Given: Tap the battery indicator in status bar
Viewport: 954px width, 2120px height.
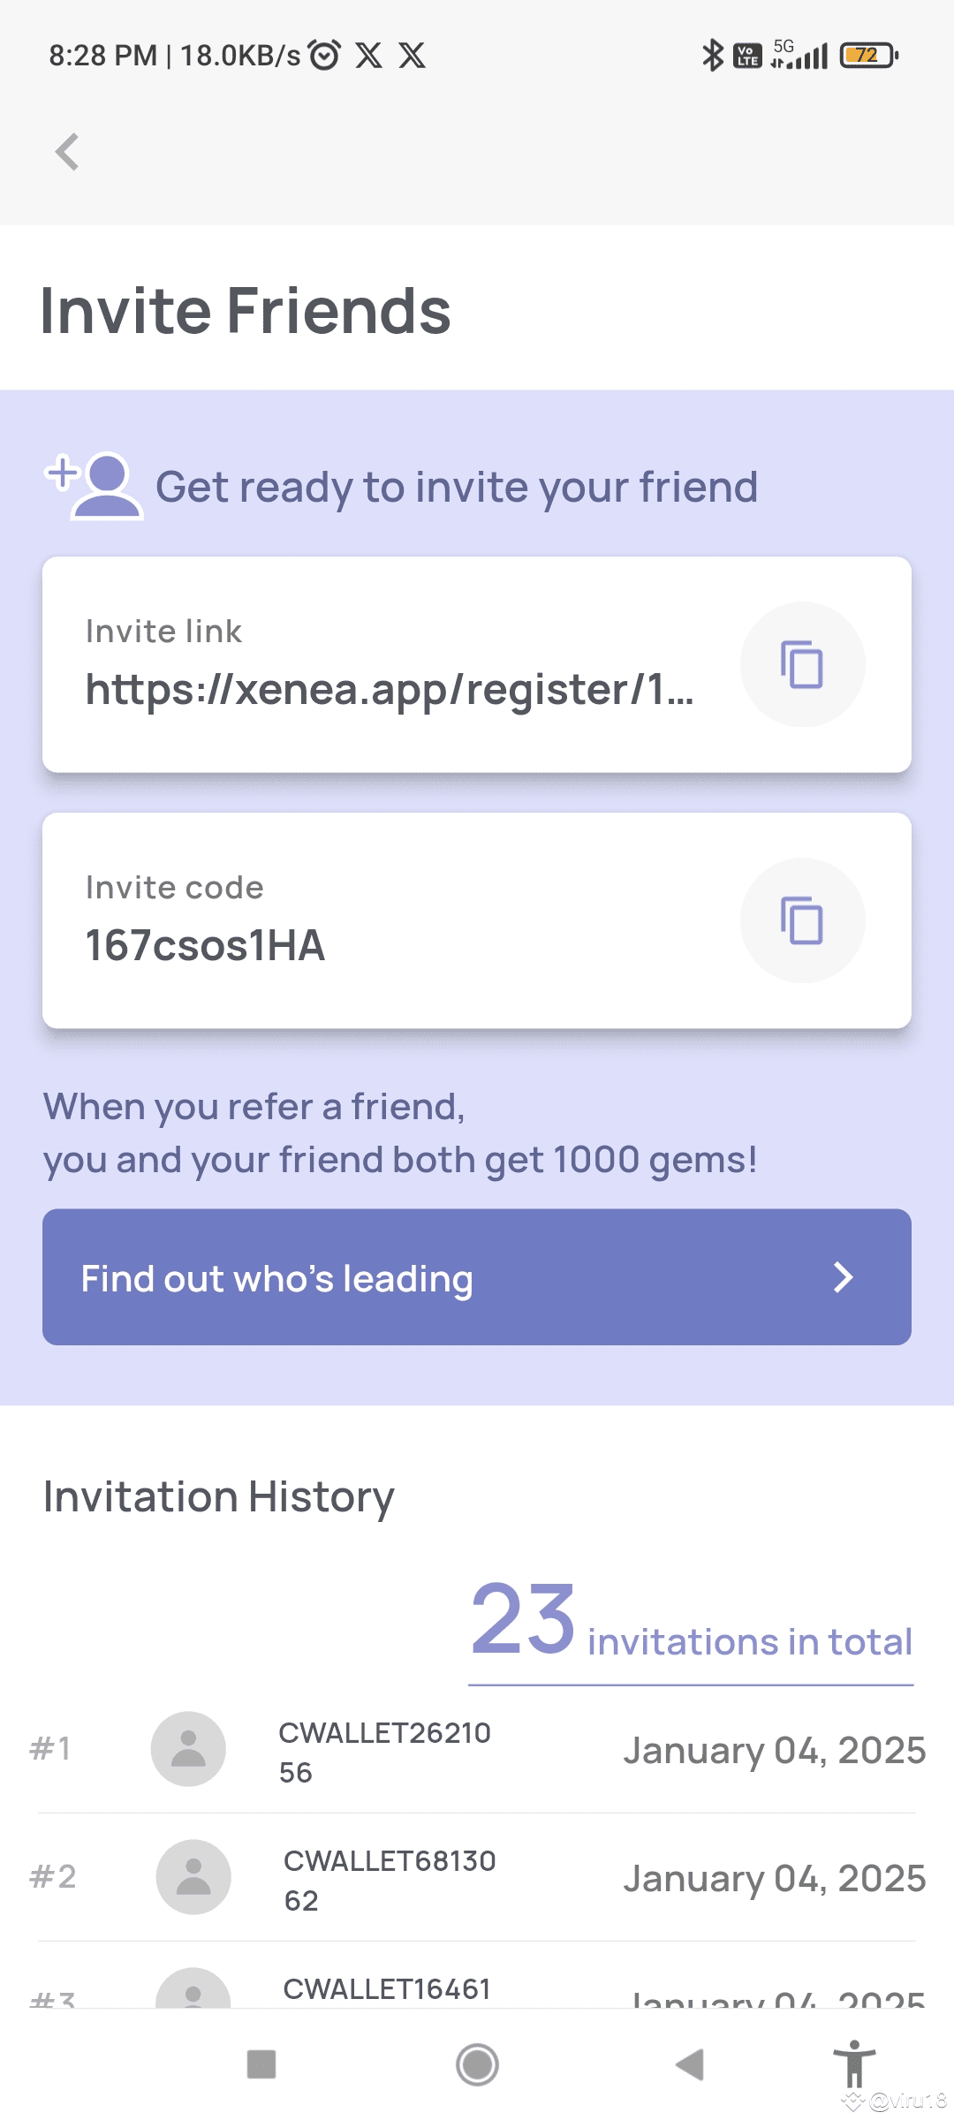Looking at the screenshot, I should pyautogui.click(x=868, y=56).
